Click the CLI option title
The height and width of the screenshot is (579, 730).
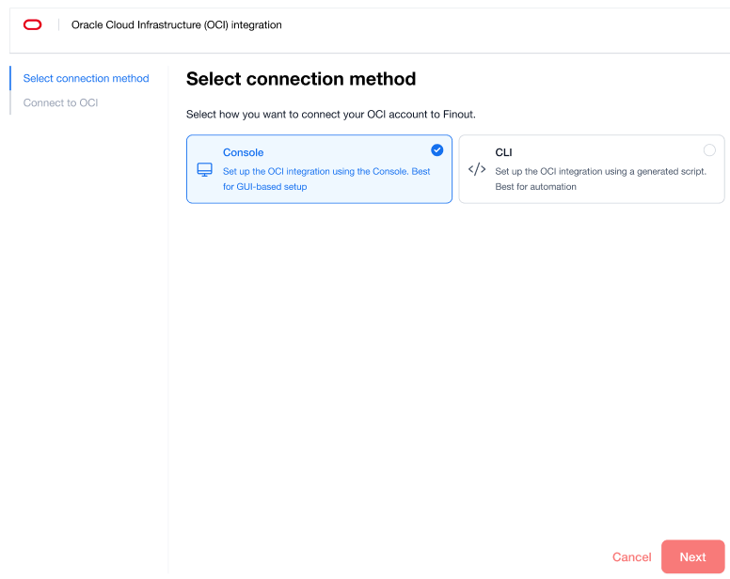[x=503, y=152]
